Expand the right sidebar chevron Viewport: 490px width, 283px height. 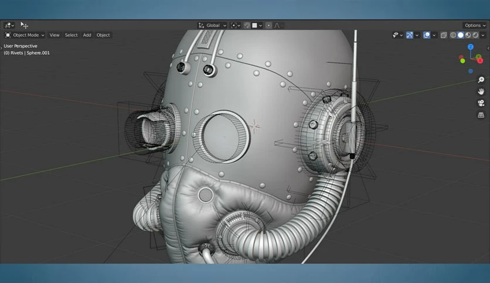pos(488,48)
